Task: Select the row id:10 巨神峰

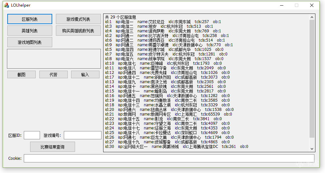Action: [163, 63]
